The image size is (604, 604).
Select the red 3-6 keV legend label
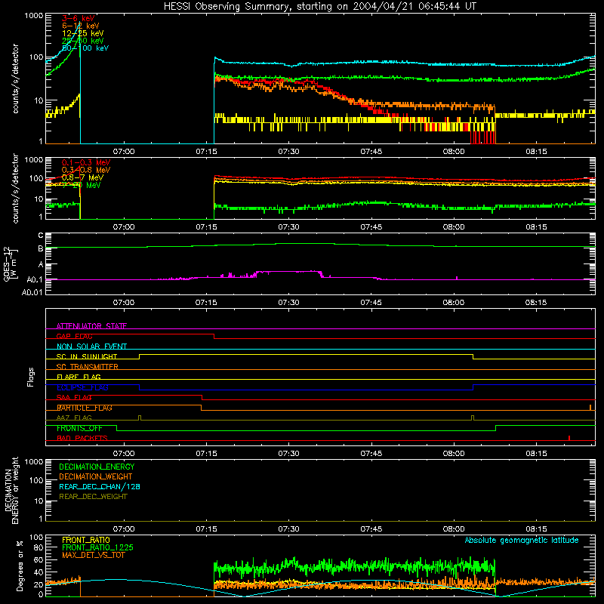79,18
